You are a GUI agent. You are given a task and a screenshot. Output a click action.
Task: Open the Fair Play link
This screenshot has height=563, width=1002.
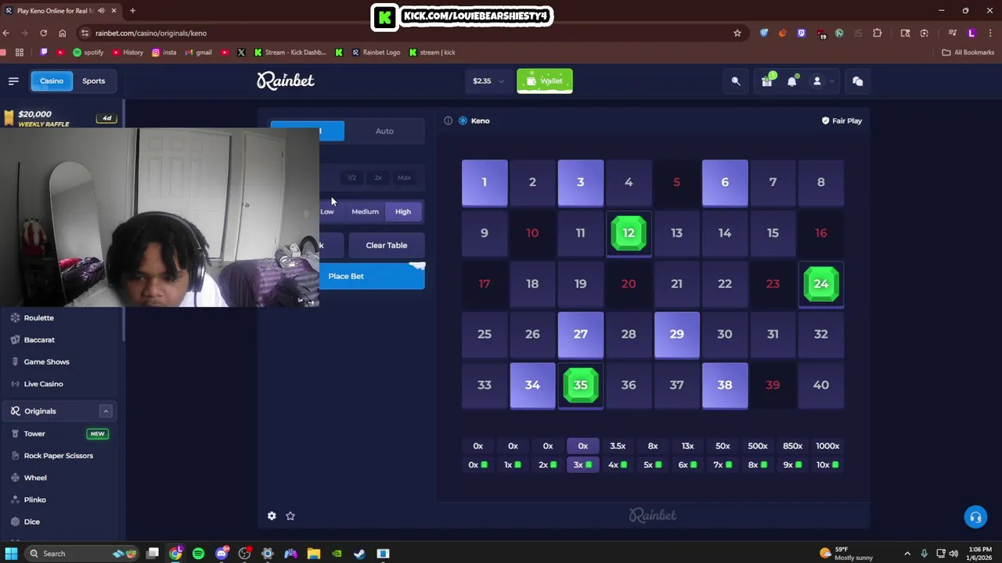point(842,120)
